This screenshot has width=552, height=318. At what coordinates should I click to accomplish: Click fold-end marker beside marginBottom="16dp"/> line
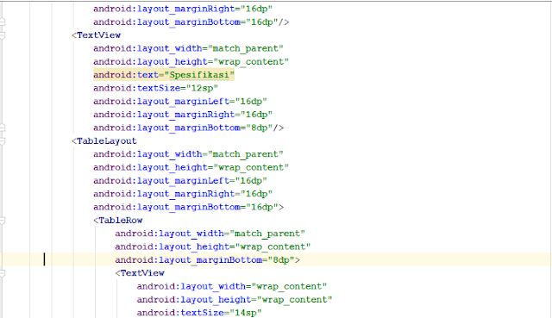(x=2, y=22)
